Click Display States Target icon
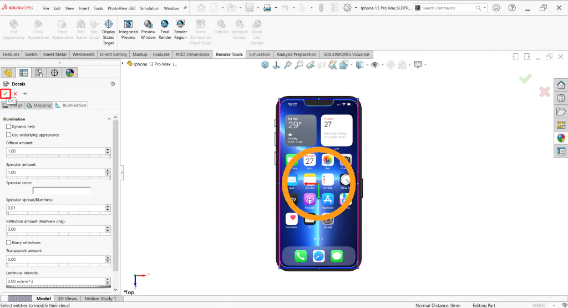This screenshot has height=308, width=568. tap(108, 32)
